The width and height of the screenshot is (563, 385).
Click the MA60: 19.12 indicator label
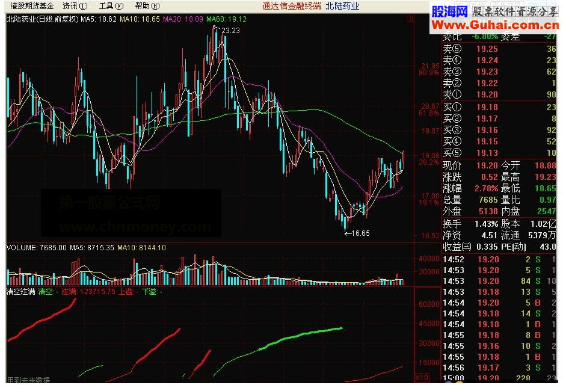[226, 19]
